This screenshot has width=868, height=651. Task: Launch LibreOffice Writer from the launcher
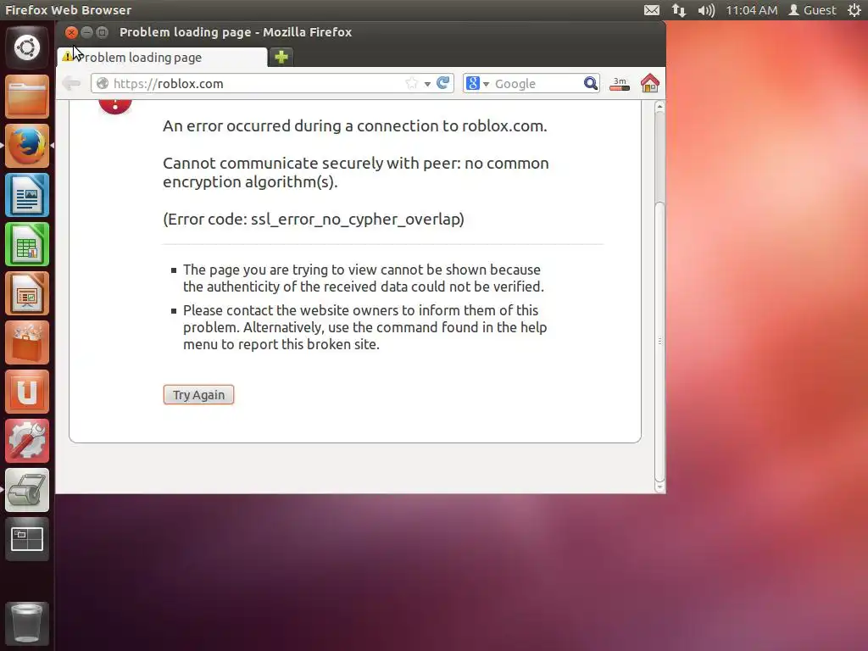27,195
